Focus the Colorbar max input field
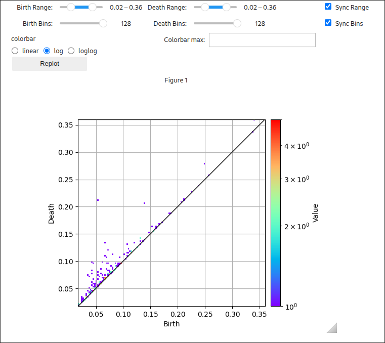Image resolution: width=385 pixels, height=343 pixels. click(262, 40)
